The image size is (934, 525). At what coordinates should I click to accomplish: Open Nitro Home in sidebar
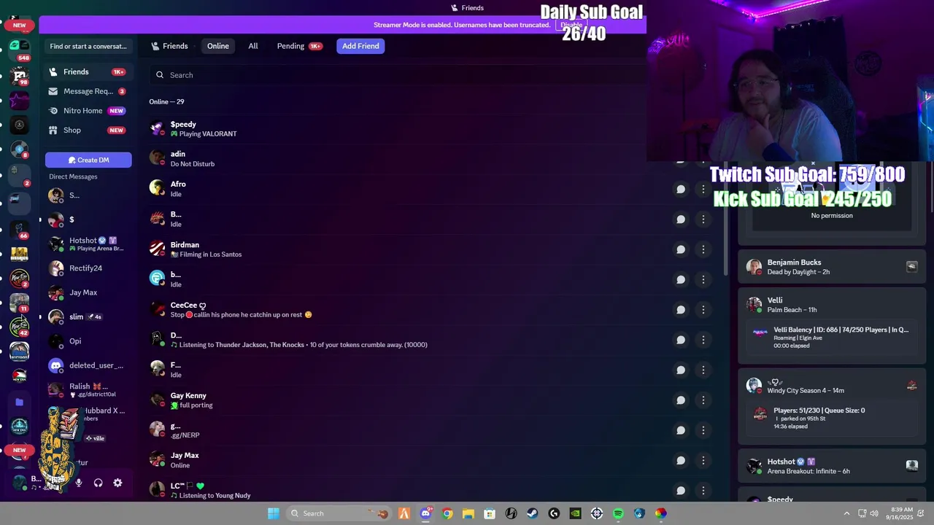[88, 111]
